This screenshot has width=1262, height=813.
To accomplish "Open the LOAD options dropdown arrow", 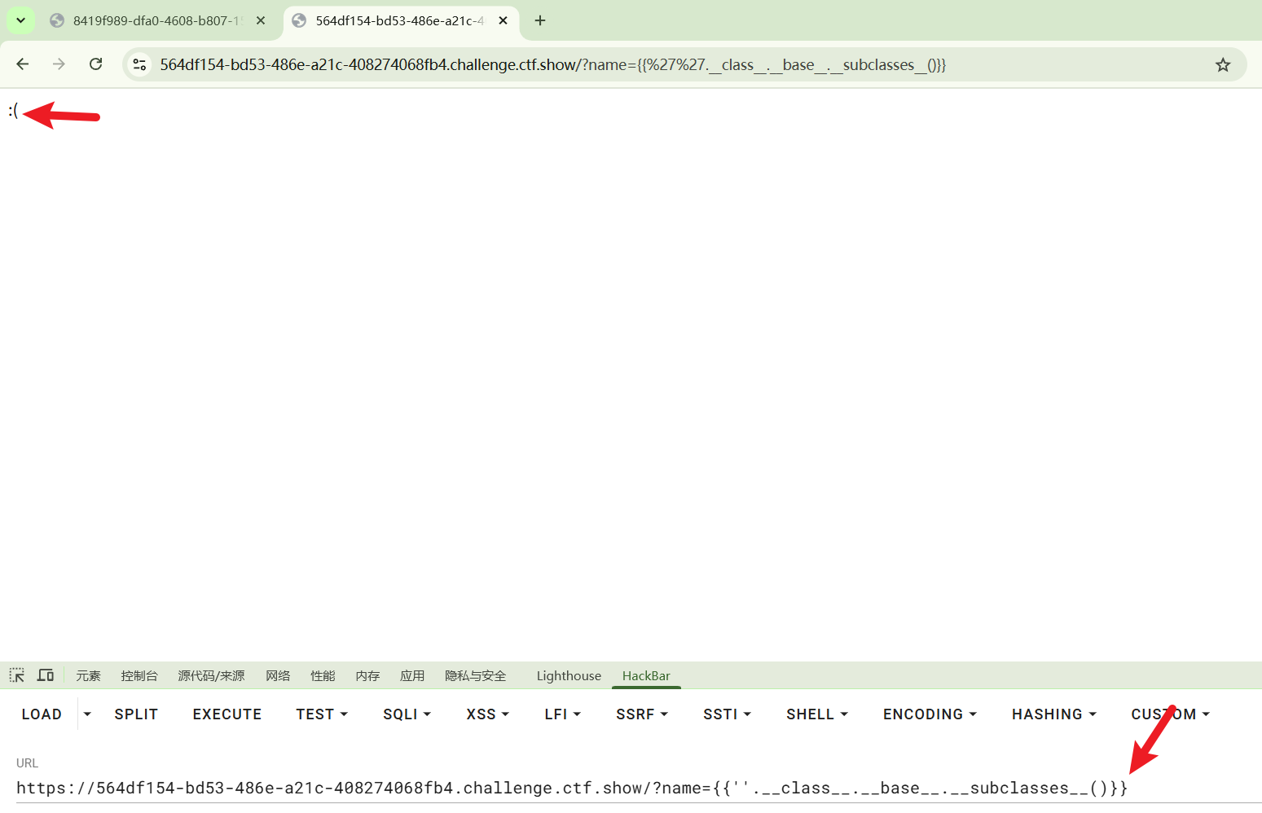I will pos(87,714).
